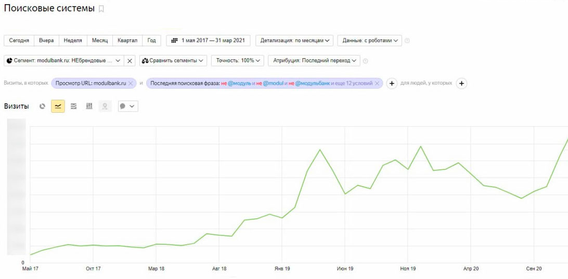This screenshot has width=568, height=279.
Task: Open date range picker 1 мая 2017
Action: point(208,41)
